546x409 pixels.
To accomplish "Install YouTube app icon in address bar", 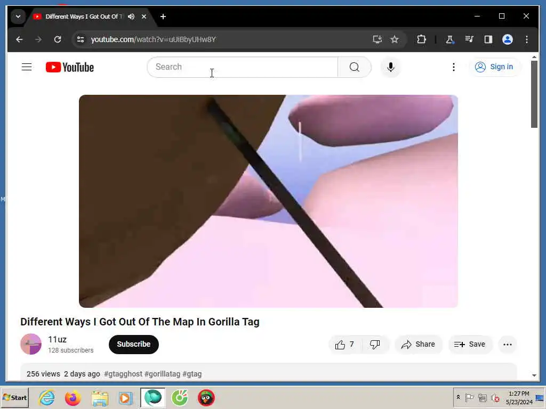I will 377,39.
